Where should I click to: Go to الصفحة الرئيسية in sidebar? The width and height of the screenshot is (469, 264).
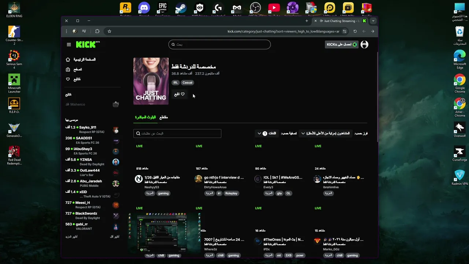(81, 59)
